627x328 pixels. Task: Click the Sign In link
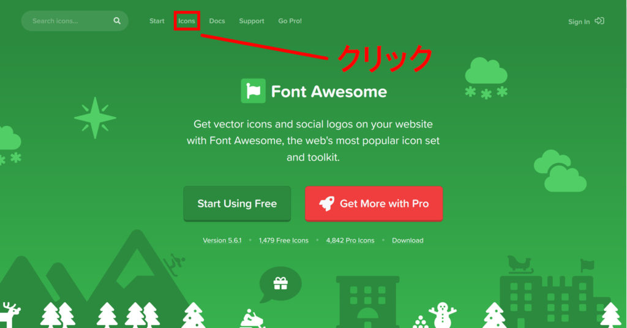tap(579, 21)
